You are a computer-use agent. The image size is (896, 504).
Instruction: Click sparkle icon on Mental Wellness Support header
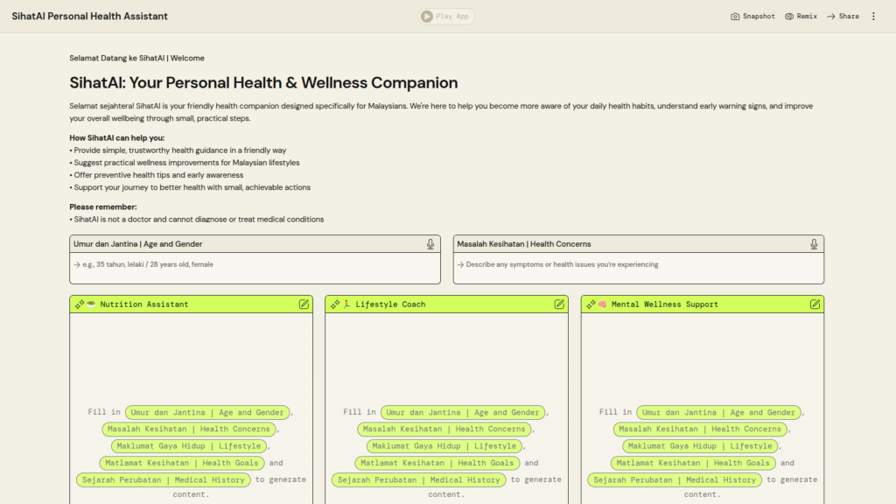[591, 304]
